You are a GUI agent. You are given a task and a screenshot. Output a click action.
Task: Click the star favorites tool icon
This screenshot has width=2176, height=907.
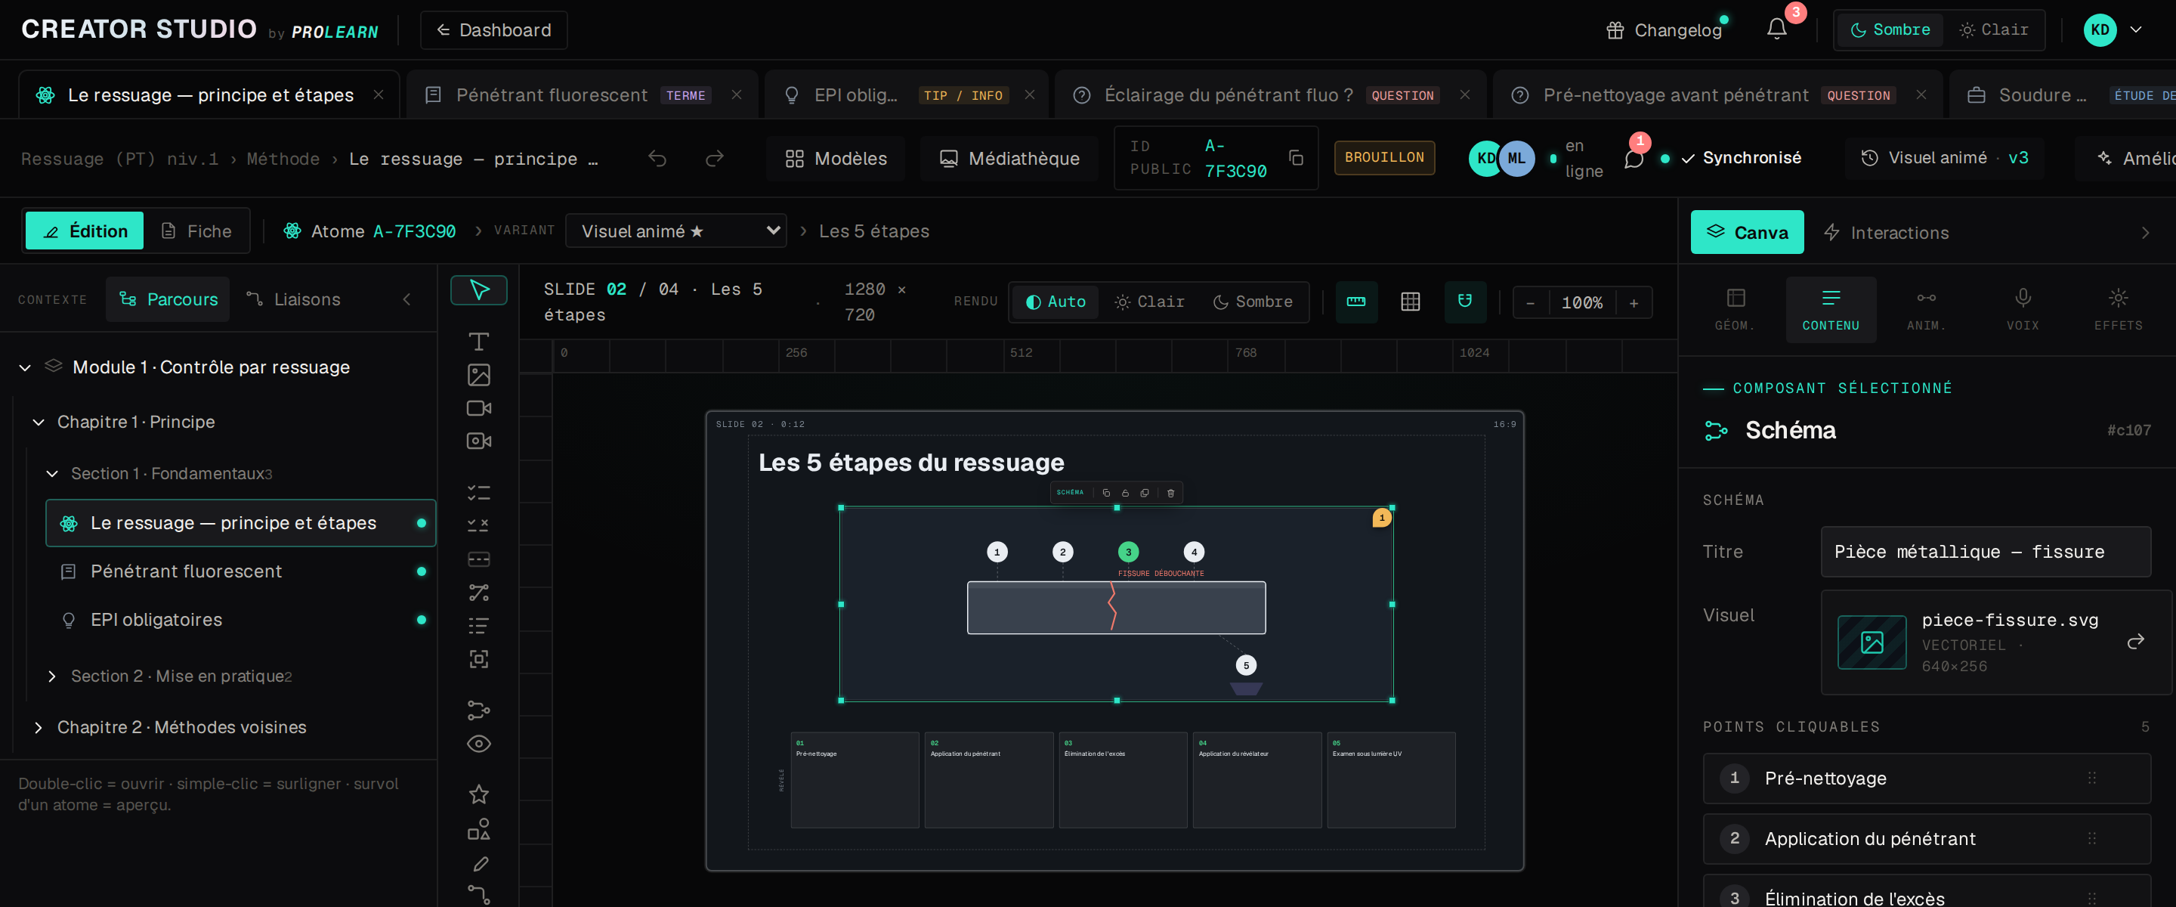pyautogui.click(x=478, y=794)
